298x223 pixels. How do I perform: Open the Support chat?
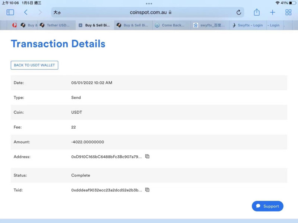267,206
